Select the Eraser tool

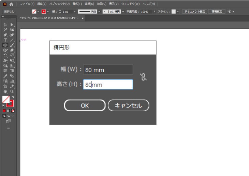tap(12, 50)
